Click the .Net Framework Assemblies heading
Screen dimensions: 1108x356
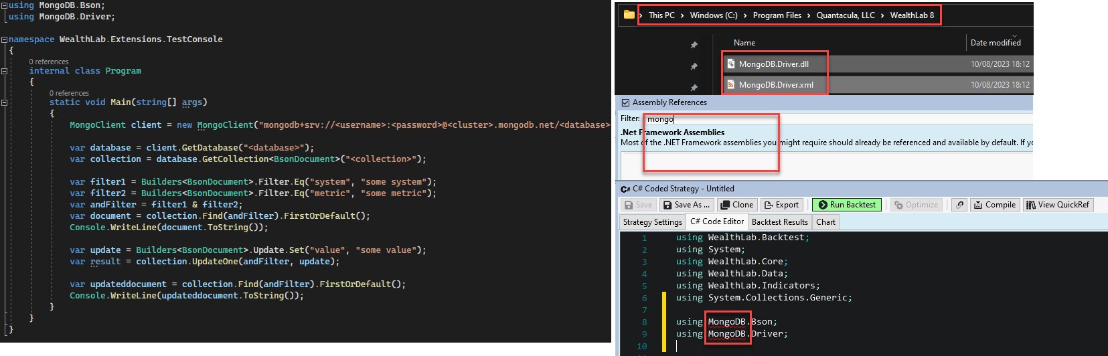coord(673,132)
